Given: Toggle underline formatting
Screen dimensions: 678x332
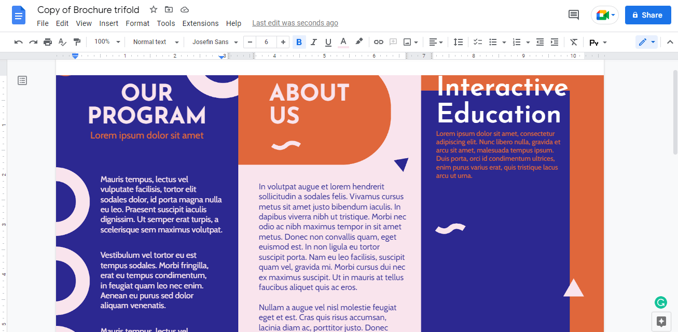Looking at the screenshot, I should coord(328,42).
